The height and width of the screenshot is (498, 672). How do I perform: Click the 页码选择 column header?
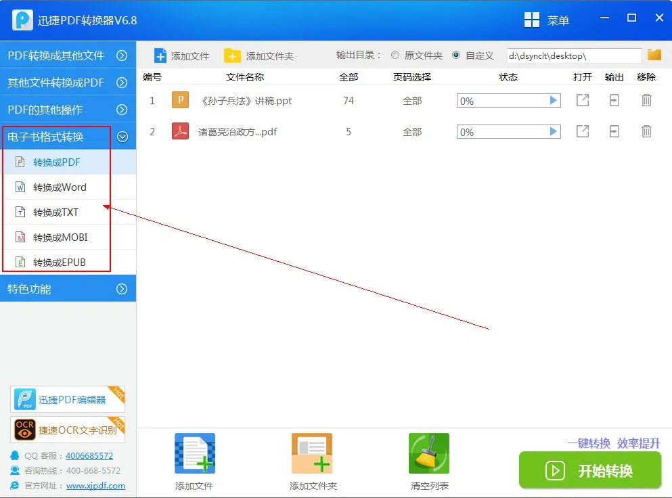click(412, 77)
